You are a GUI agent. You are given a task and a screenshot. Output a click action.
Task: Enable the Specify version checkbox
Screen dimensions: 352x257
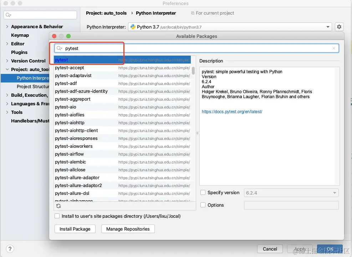tap(203, 192)
